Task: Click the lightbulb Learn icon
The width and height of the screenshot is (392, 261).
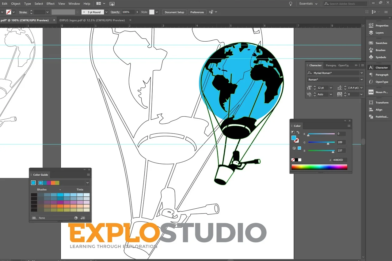Action: pos(291,4)
